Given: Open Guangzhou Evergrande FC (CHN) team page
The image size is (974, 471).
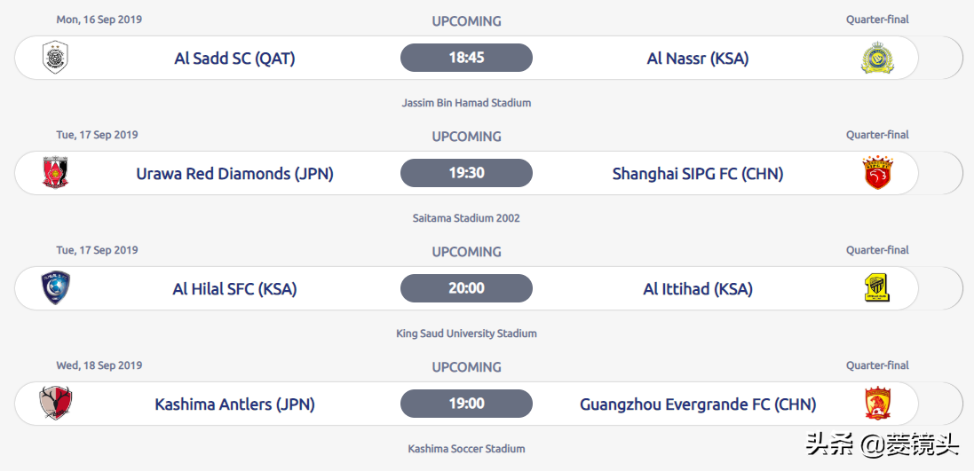Looking at the screenshot, I should point(698,404).
